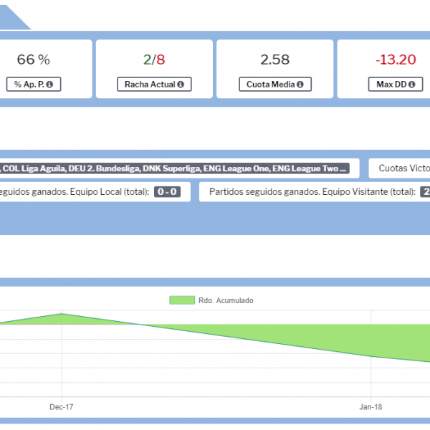Click the Jan-18 x-axis label
430x430 pixels.
coord(371,406)
